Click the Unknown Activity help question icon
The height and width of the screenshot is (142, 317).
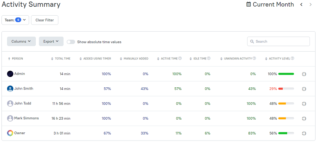point(254,58)
